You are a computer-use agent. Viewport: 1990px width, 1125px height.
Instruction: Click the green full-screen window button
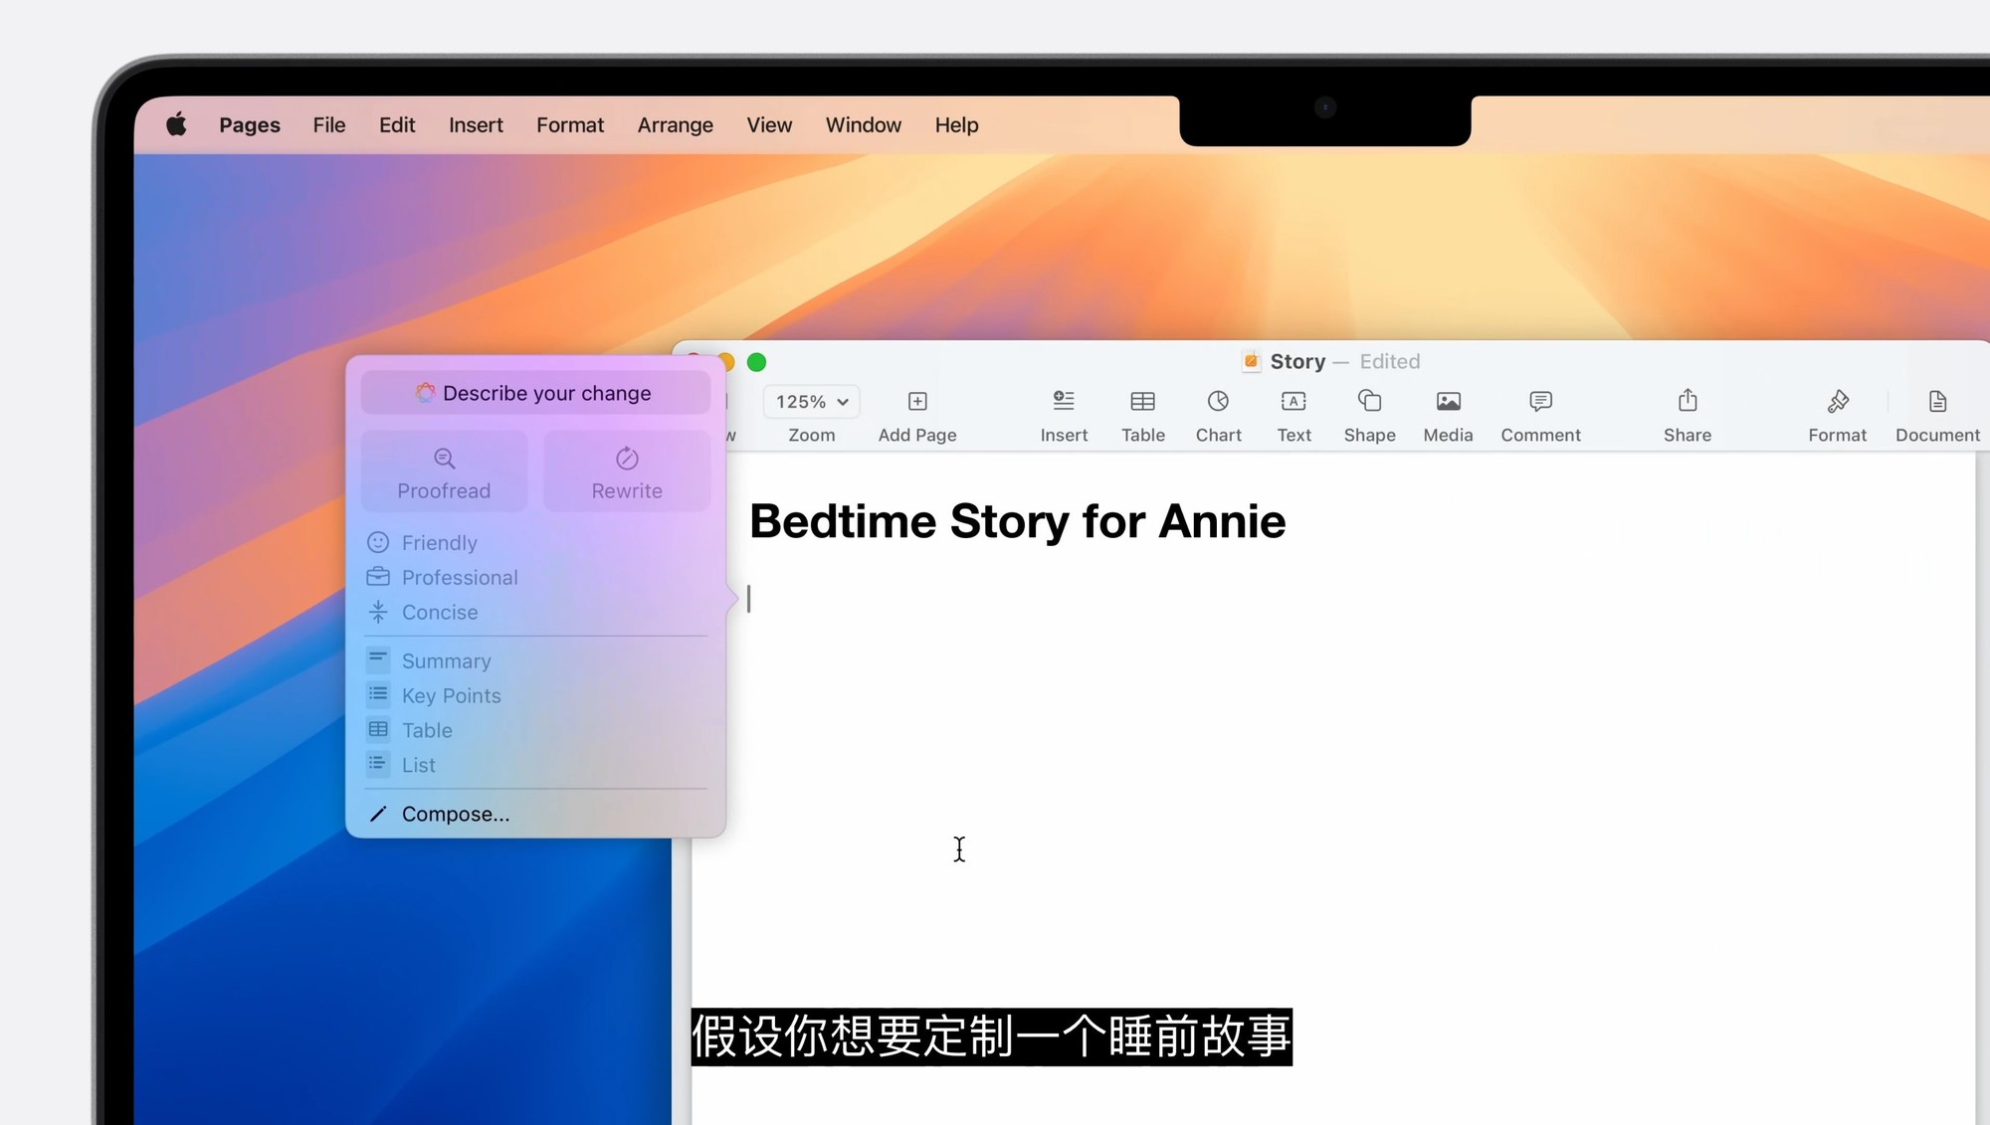pos(757,362)
